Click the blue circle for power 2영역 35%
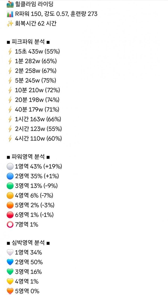This screenshot has height=295, width=168. (10, 176)
